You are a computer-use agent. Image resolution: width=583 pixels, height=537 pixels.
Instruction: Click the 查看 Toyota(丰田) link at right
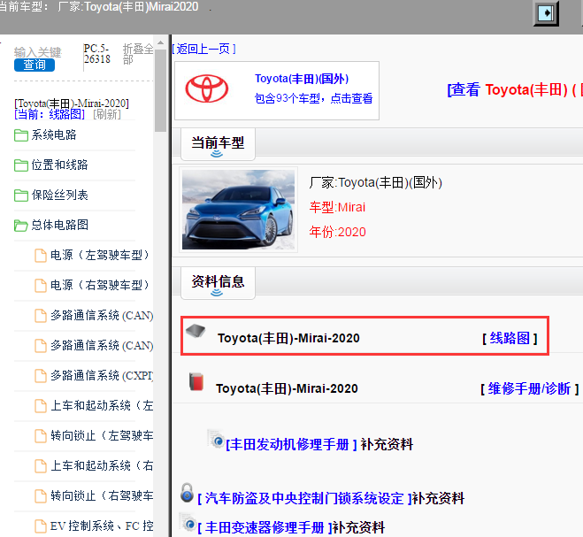click(515, 89)
